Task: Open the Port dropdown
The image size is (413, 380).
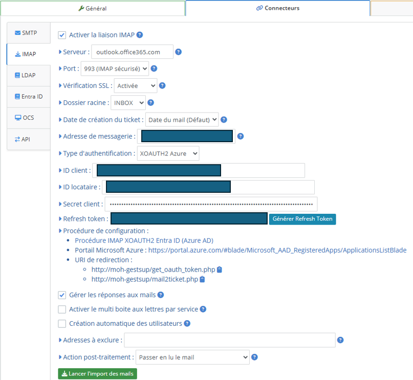Action: (x=115, y=69)
